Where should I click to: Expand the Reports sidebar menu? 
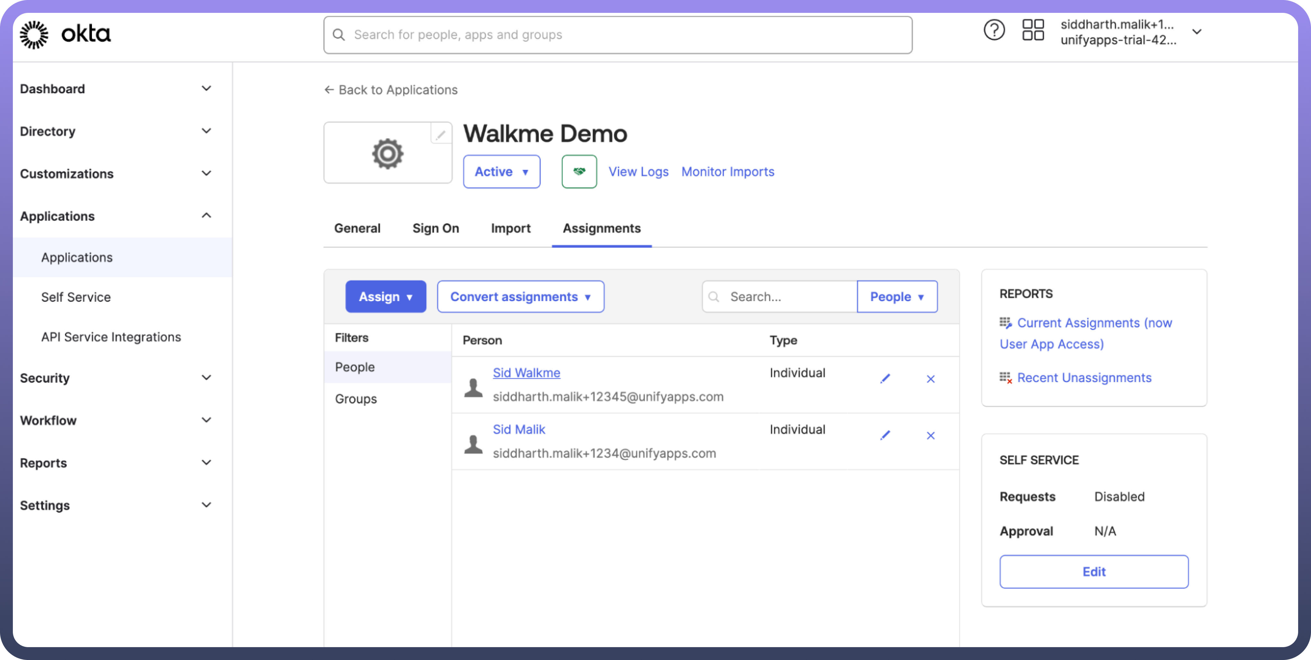coord(206,463)
